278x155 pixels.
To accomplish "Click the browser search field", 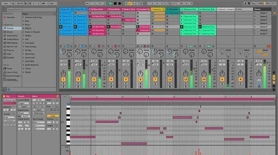I will [31, 9].
